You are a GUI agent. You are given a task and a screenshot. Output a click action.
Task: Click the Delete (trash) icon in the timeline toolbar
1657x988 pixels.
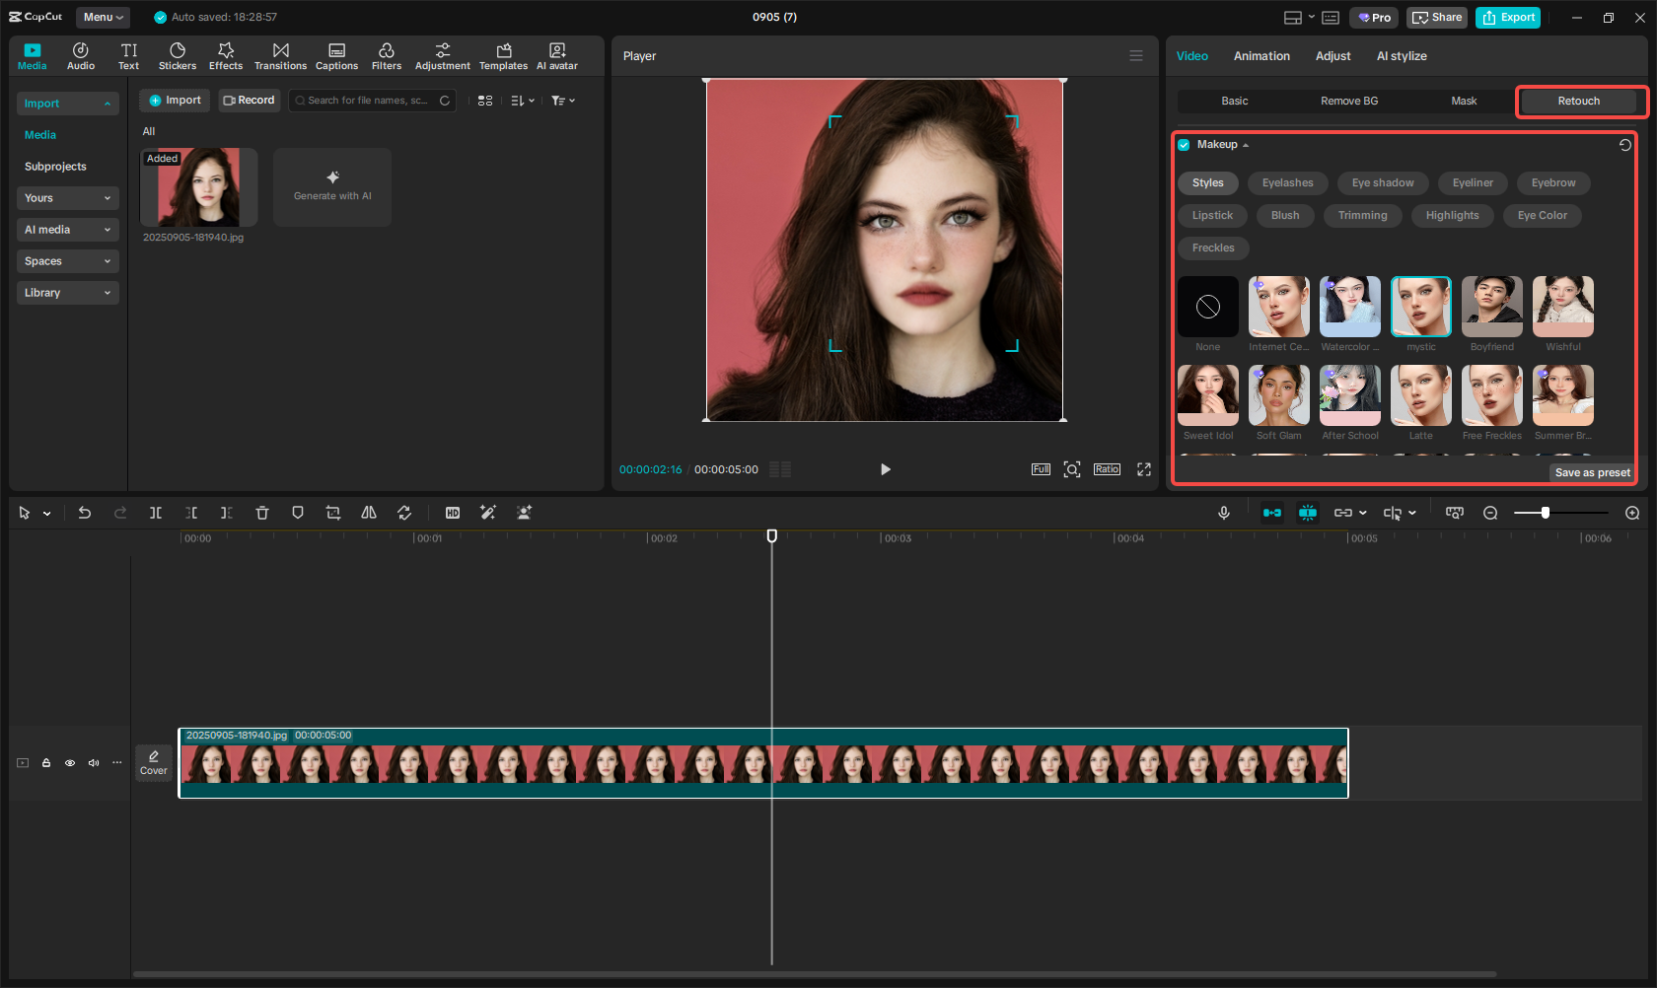point(261,513)
